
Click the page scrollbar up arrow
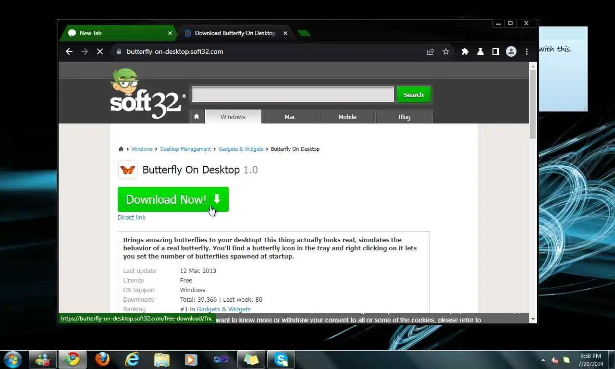(x=533, y=66)
